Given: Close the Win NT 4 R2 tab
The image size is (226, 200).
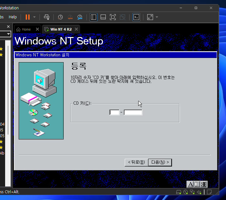Looking at the screenshot, I should (x=77, y=29).
